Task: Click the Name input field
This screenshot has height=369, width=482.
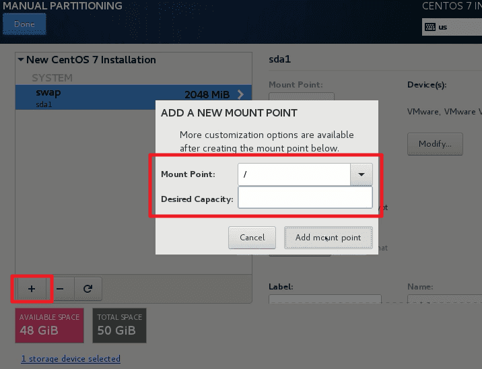Action: click(444, 299)
